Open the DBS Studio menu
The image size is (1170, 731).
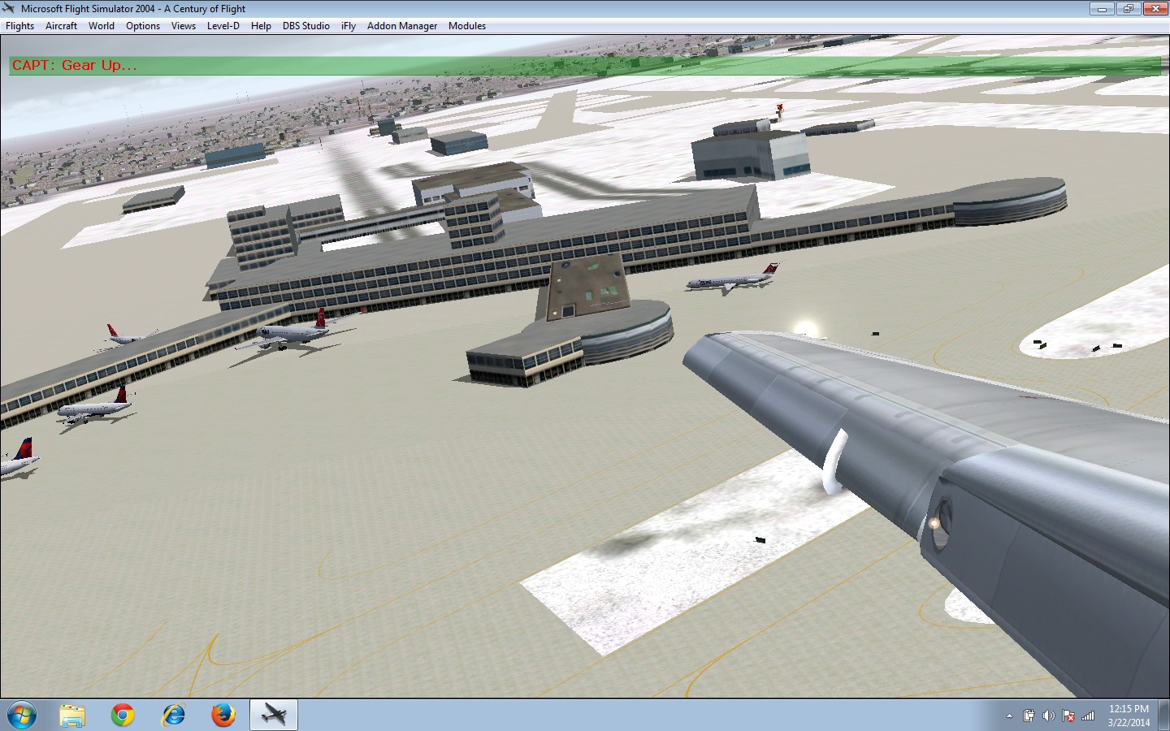point(306,26)
